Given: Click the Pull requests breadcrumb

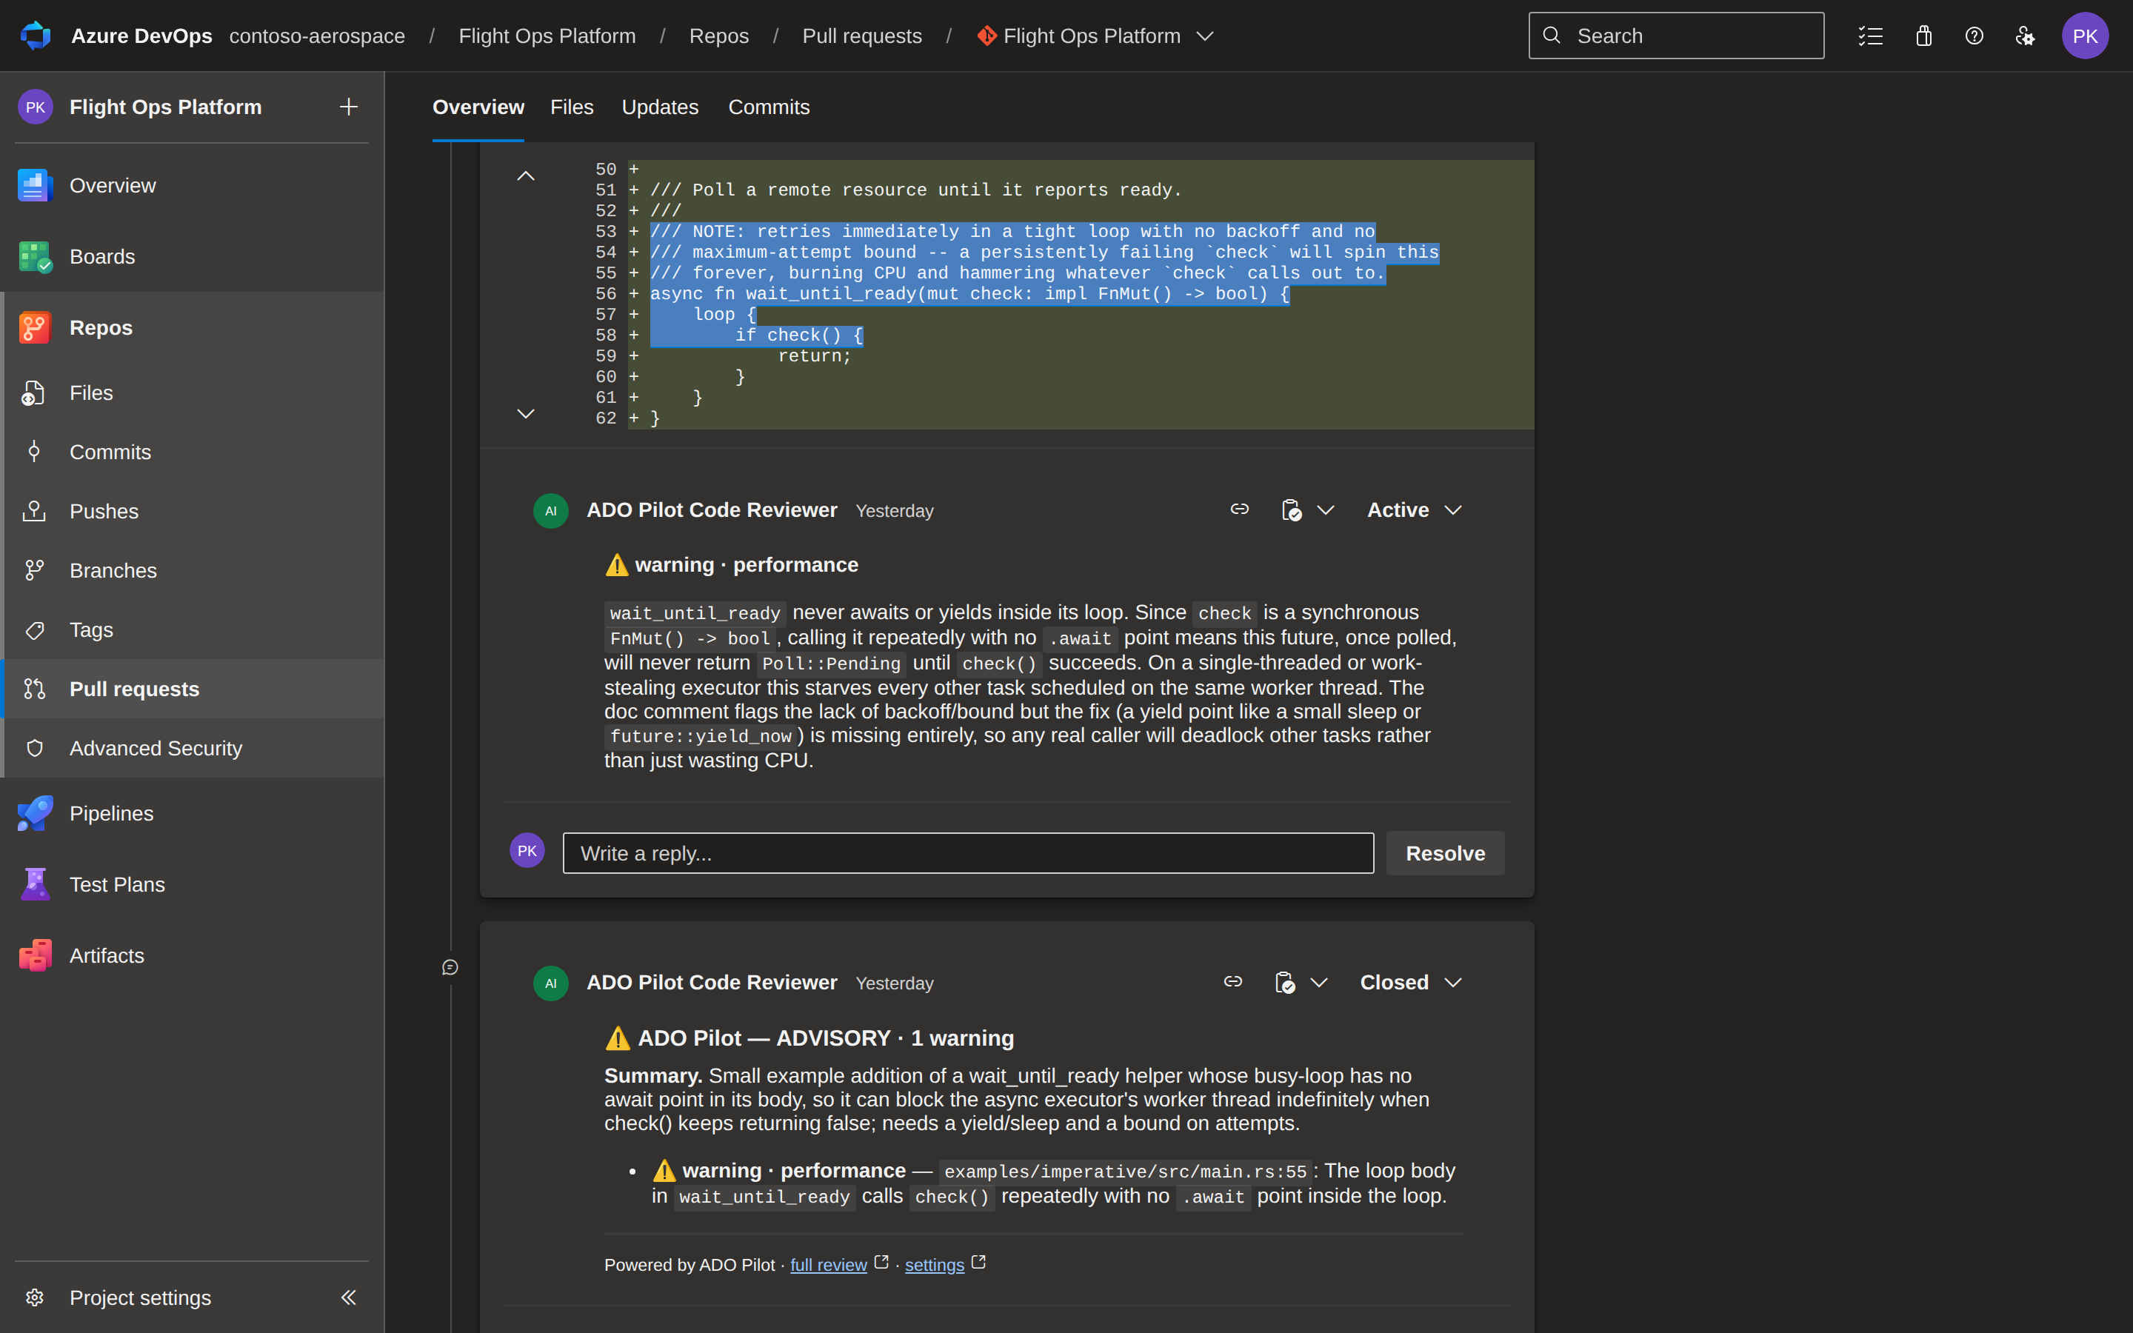Looking at the screenshot, I should [862, 36].
